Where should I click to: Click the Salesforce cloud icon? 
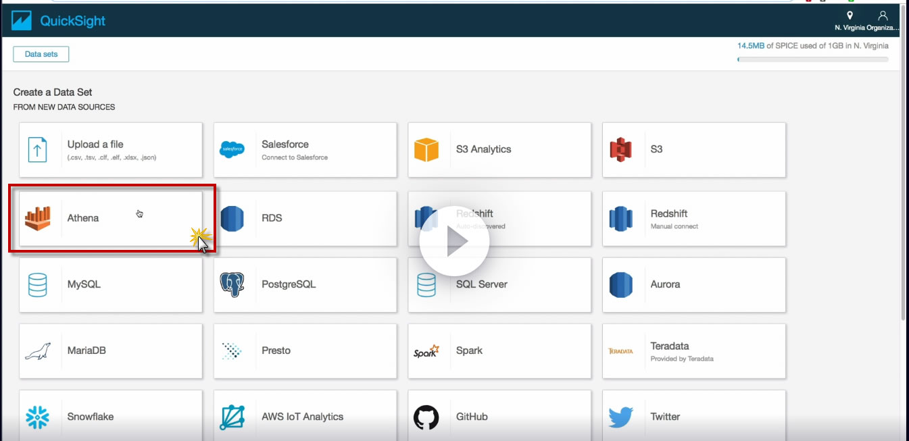232,149
